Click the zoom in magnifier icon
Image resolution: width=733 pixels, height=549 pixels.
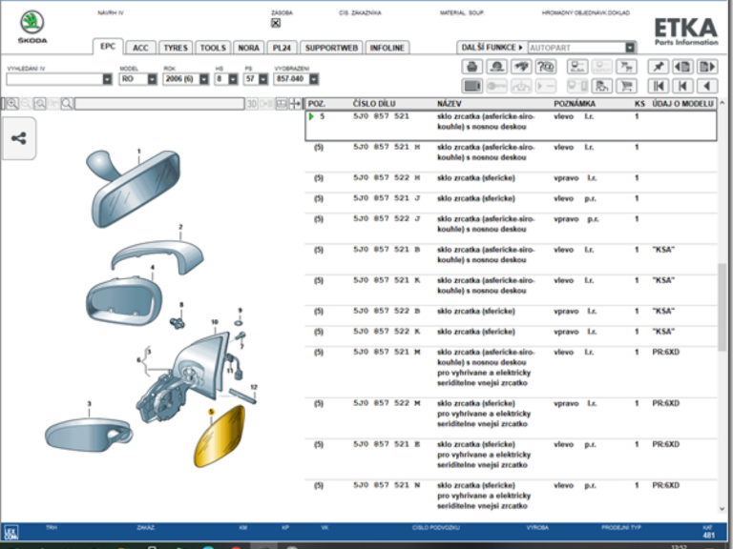click(12, 103)
